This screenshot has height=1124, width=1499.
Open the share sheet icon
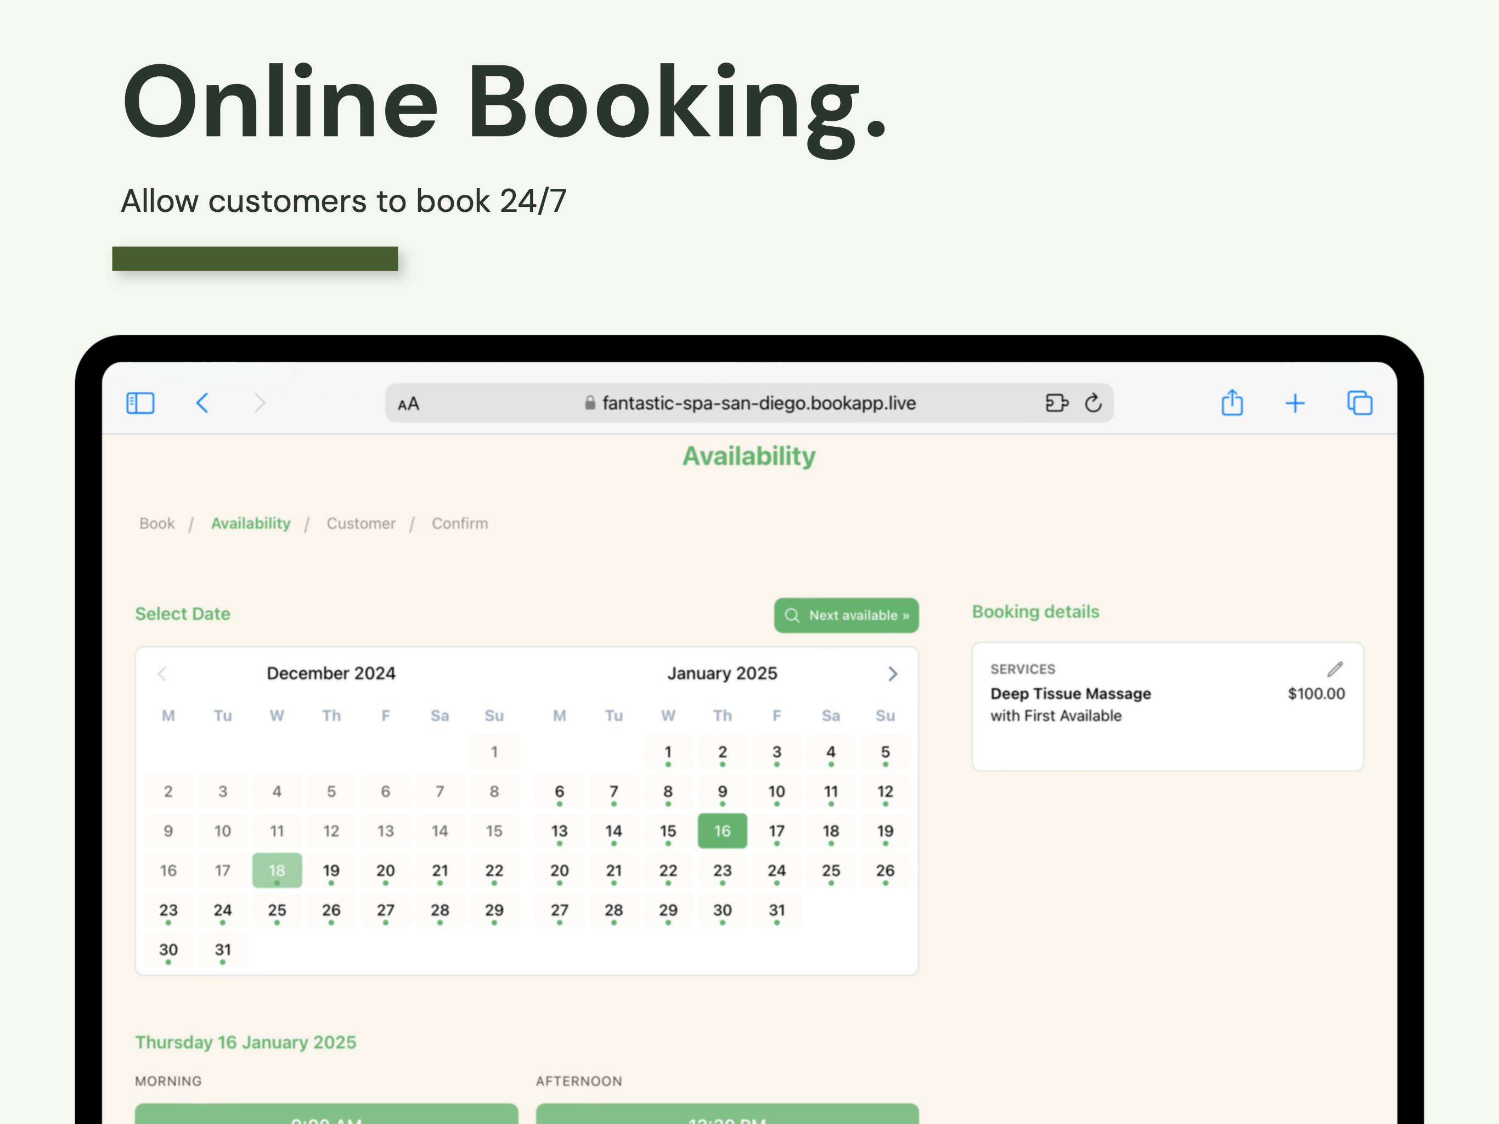1231,403
